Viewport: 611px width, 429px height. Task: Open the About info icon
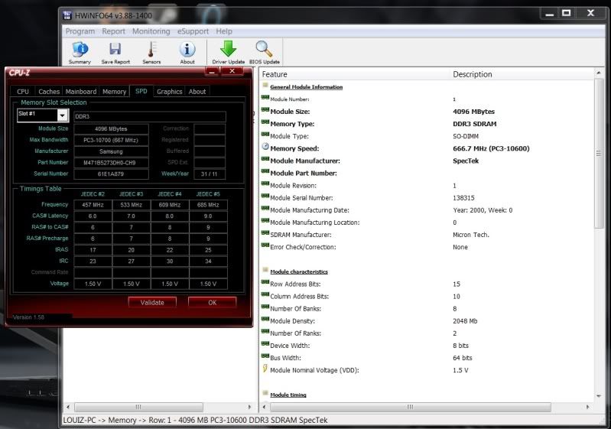(x=187, y=50)
